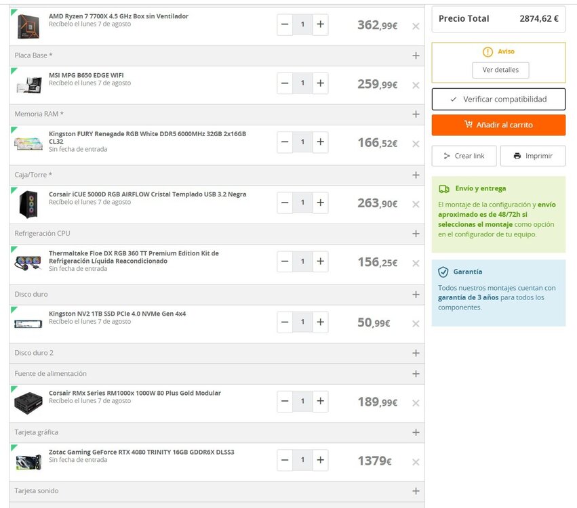Expand the Placa Base section
This screenshot has height=508, width=577.
[416, 56]
